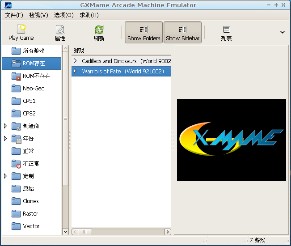
Task: Select the Clones folder icon
Action: pyautogui.click(x=16, y=201)
